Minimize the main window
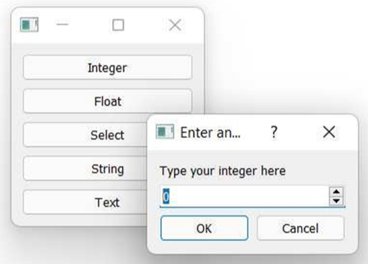Screen dimensions: 368x264 point(62,24)
